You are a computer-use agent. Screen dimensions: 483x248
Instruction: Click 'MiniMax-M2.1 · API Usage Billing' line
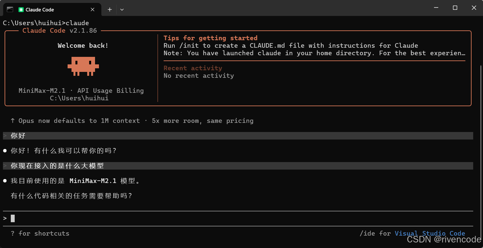[x=81, y=91]
